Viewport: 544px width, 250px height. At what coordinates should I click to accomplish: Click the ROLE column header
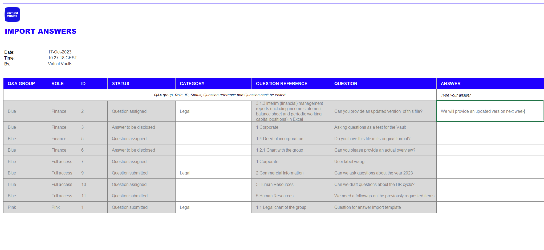click(62, 84)
